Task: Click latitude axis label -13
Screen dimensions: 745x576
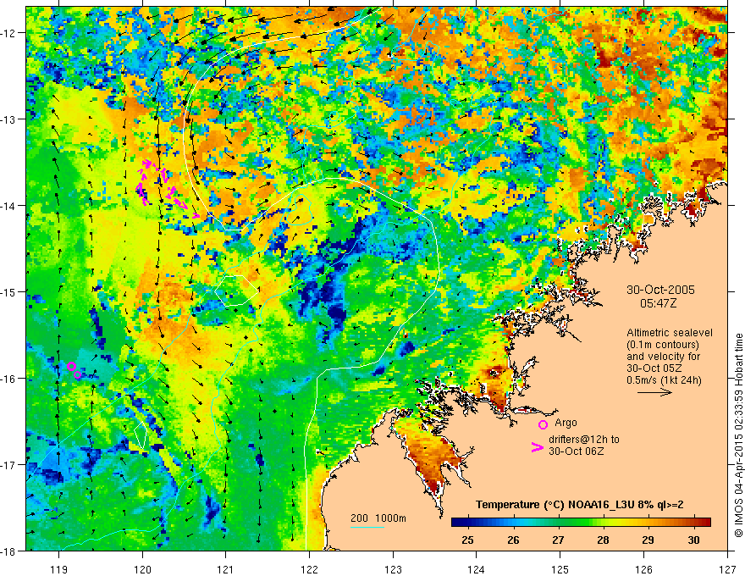Action: point(9,119)
